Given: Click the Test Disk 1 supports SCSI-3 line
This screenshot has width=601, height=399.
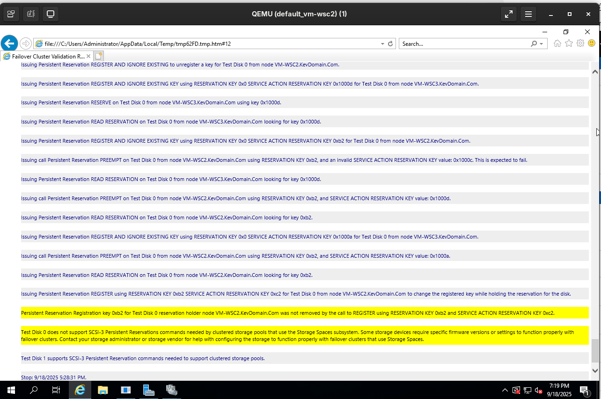Looking at the screenshot, I should coord(305,358).
